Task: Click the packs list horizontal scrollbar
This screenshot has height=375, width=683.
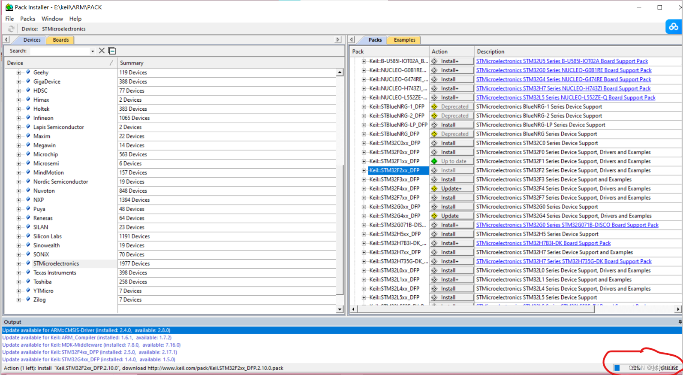Action: click(x=476, y=309)
